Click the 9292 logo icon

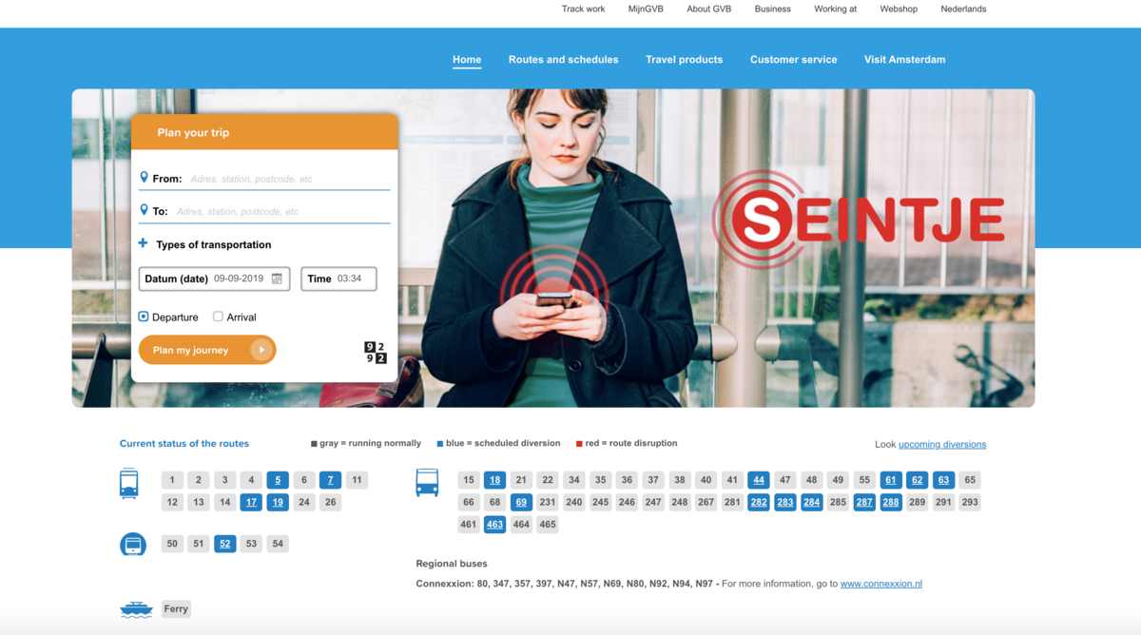pos(376,353)
